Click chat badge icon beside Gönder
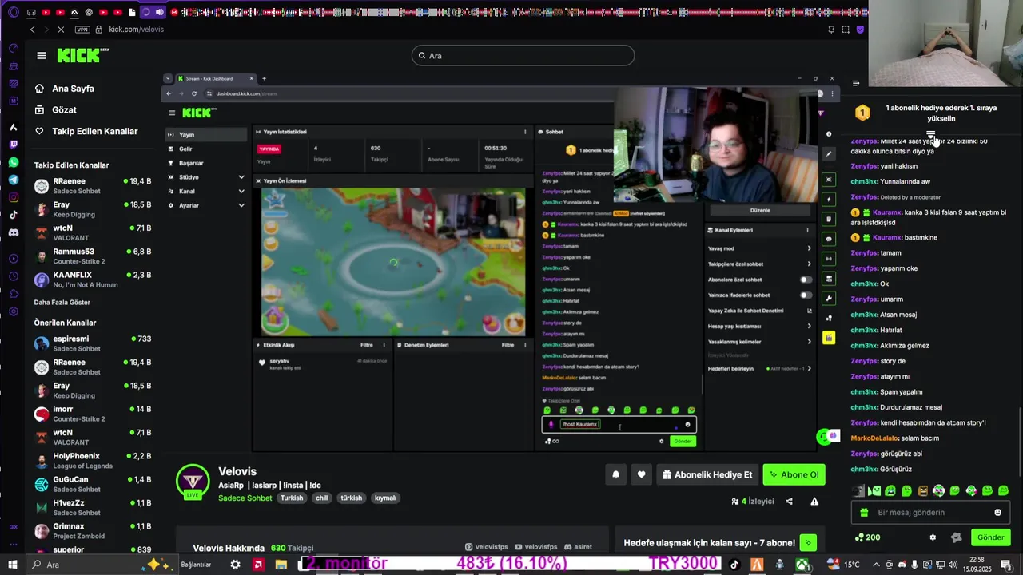The width and height of the screenshot is (1023, 575). [956, 537]
